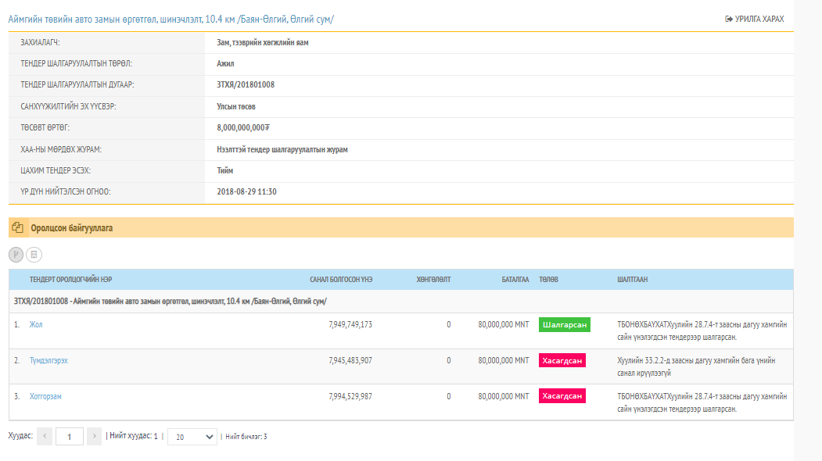Open the Хотгорзам bidder link
This screenshot has width=822, height=461.
[x=45, y=396]
